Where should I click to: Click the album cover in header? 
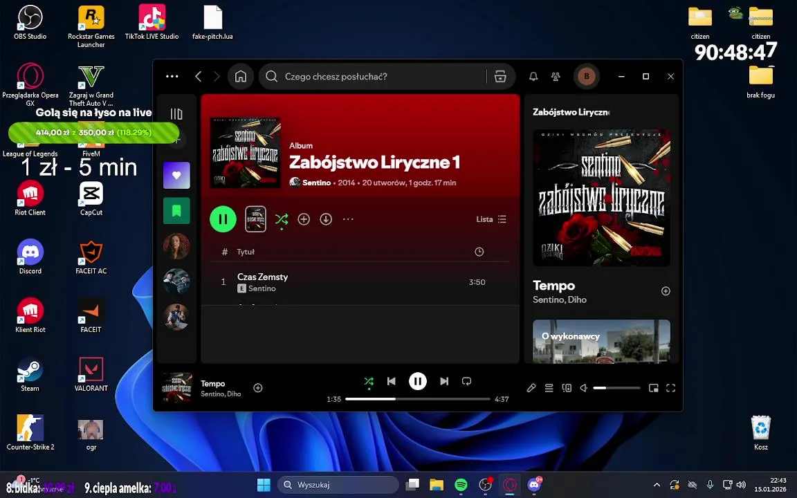245,153
